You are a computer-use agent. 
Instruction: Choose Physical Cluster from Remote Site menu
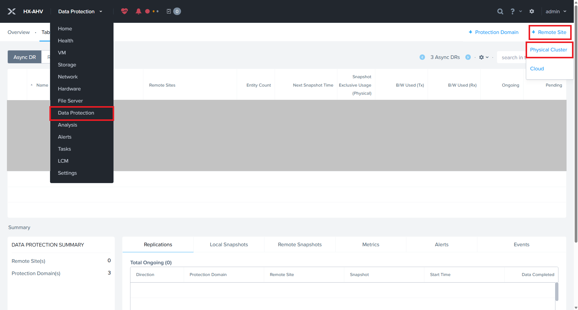548,50
